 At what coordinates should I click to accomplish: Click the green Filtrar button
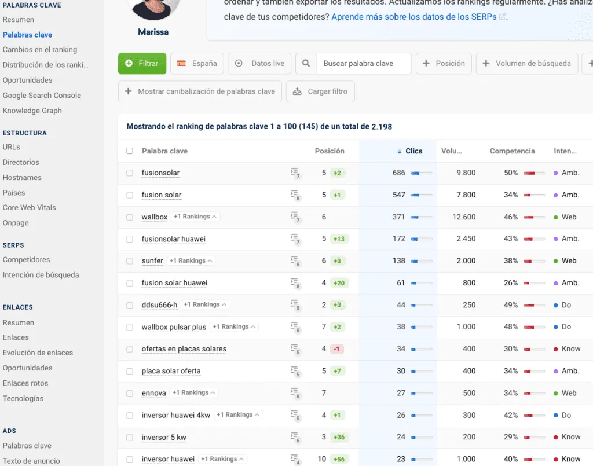click(x=142, y=64)
